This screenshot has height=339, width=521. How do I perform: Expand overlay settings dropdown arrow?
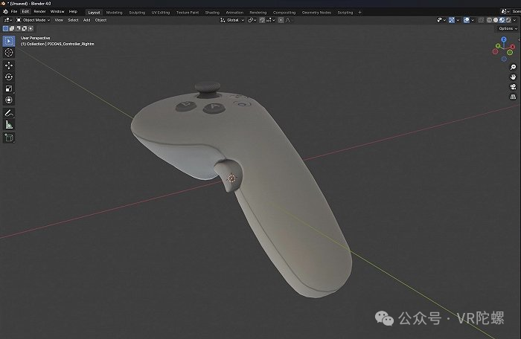point(473,20)
